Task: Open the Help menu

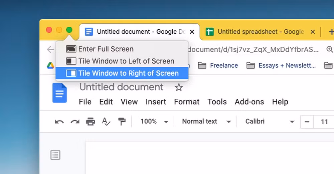Action: pos(280,102)
